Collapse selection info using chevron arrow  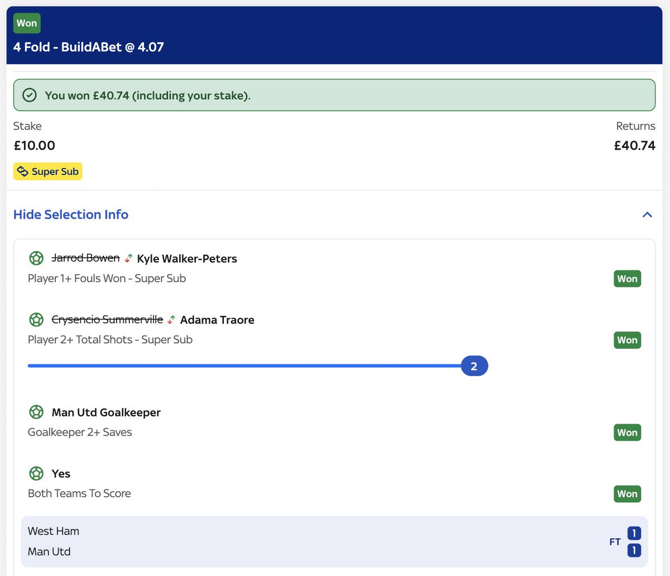coord(647,215)
